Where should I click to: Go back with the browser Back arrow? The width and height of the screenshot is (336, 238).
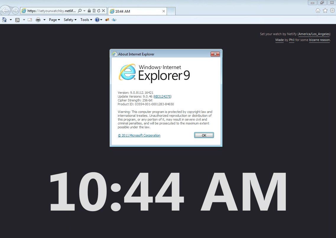(5, 11)
